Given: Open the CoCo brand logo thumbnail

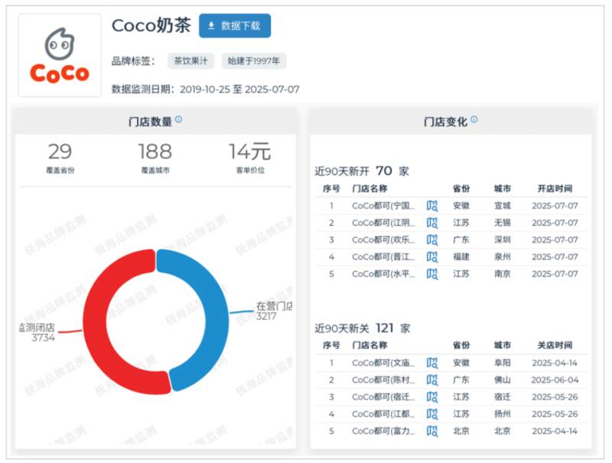Looking at the screenshot, I should (x=60, y=55).
